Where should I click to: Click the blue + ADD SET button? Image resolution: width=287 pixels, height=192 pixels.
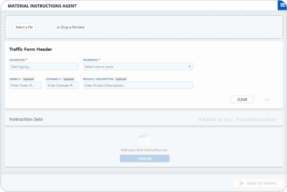click(144, 159)
